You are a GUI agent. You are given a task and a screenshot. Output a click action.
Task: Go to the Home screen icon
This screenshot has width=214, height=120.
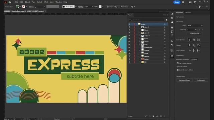(x=10, y=2)
